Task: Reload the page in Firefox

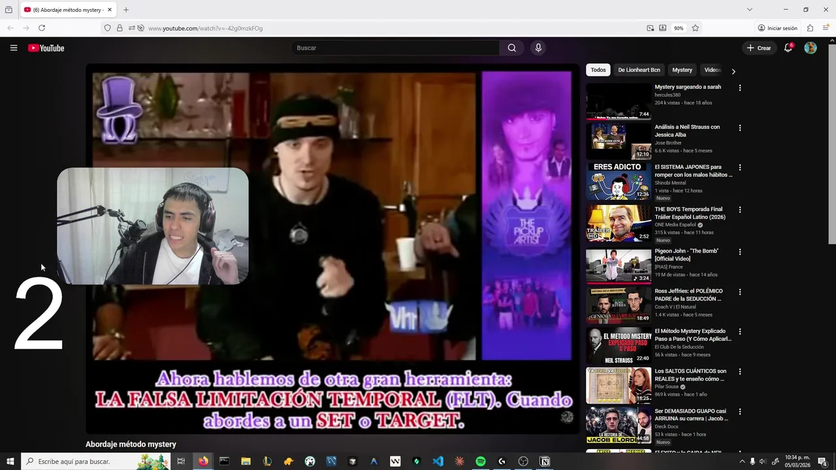Action: [42, 28]
